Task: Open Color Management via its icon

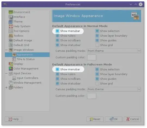Action: point(11,68)
